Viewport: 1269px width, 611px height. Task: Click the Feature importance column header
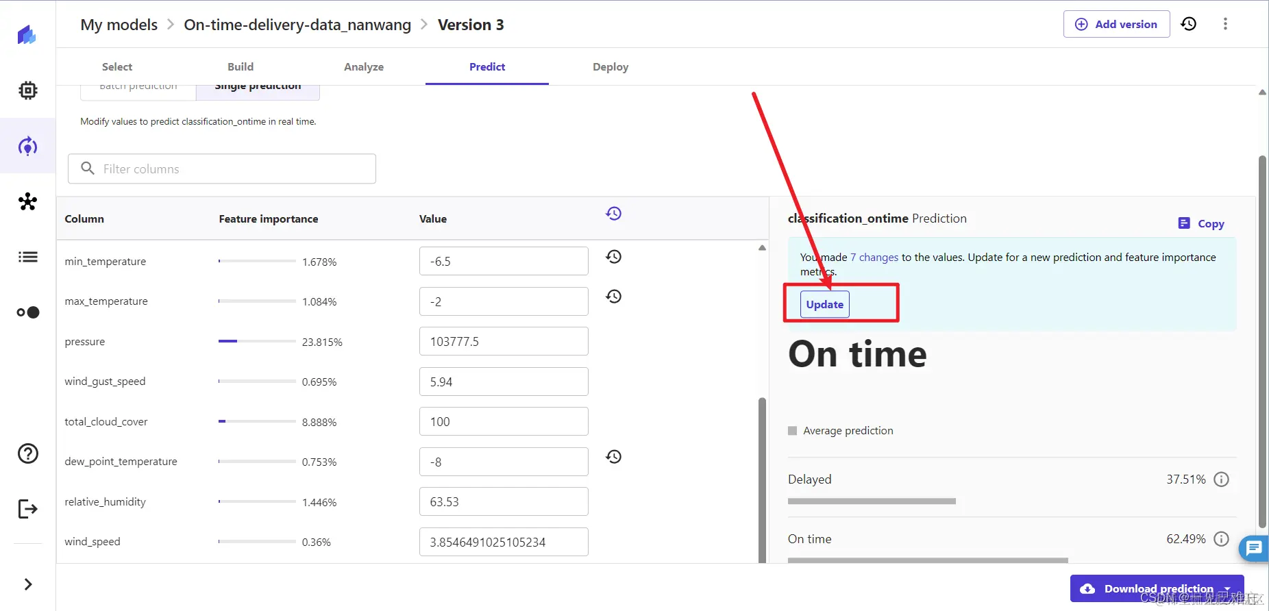pos(269,219)
